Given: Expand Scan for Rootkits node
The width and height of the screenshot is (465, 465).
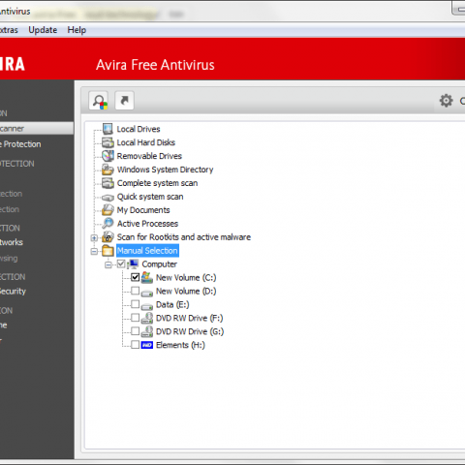Looking at the screenshot, I should tap(94, 238).
